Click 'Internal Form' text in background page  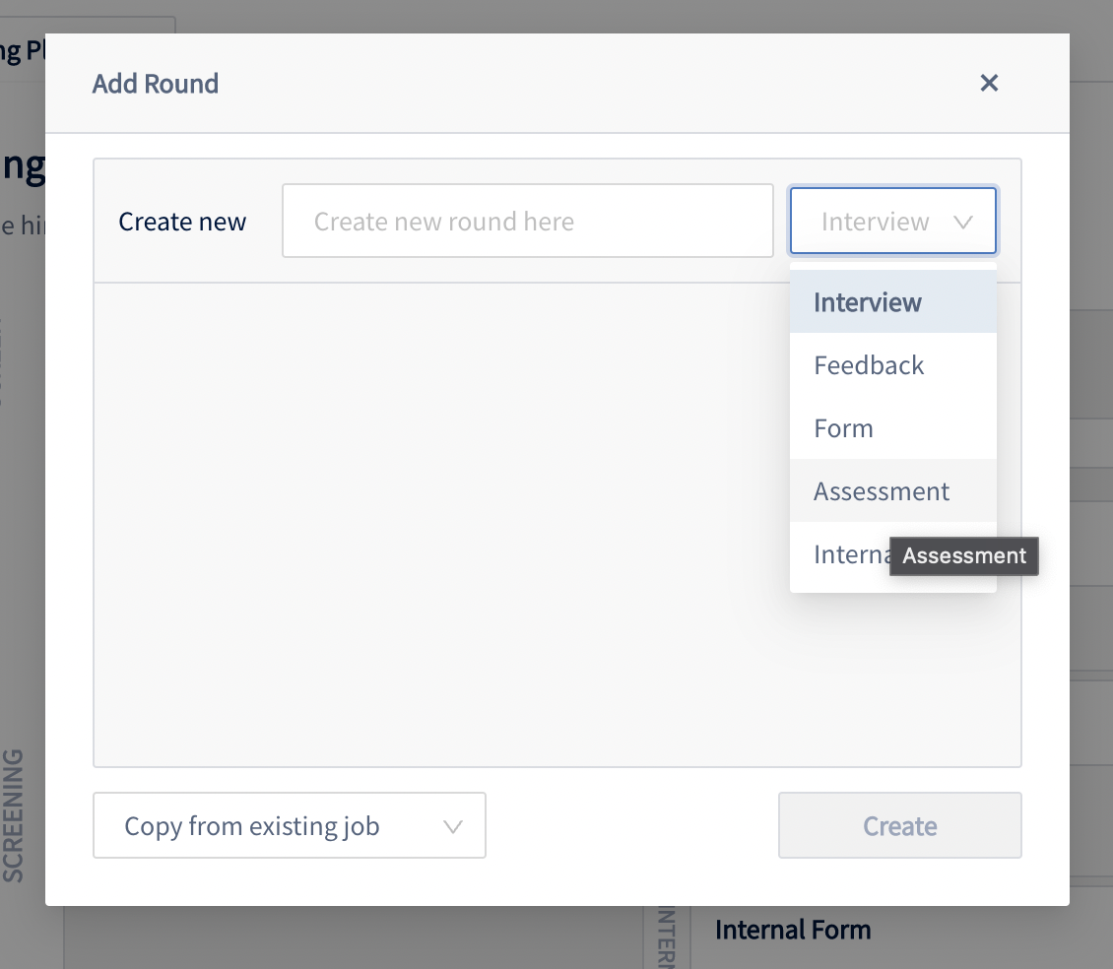click(x=793, y=930)
